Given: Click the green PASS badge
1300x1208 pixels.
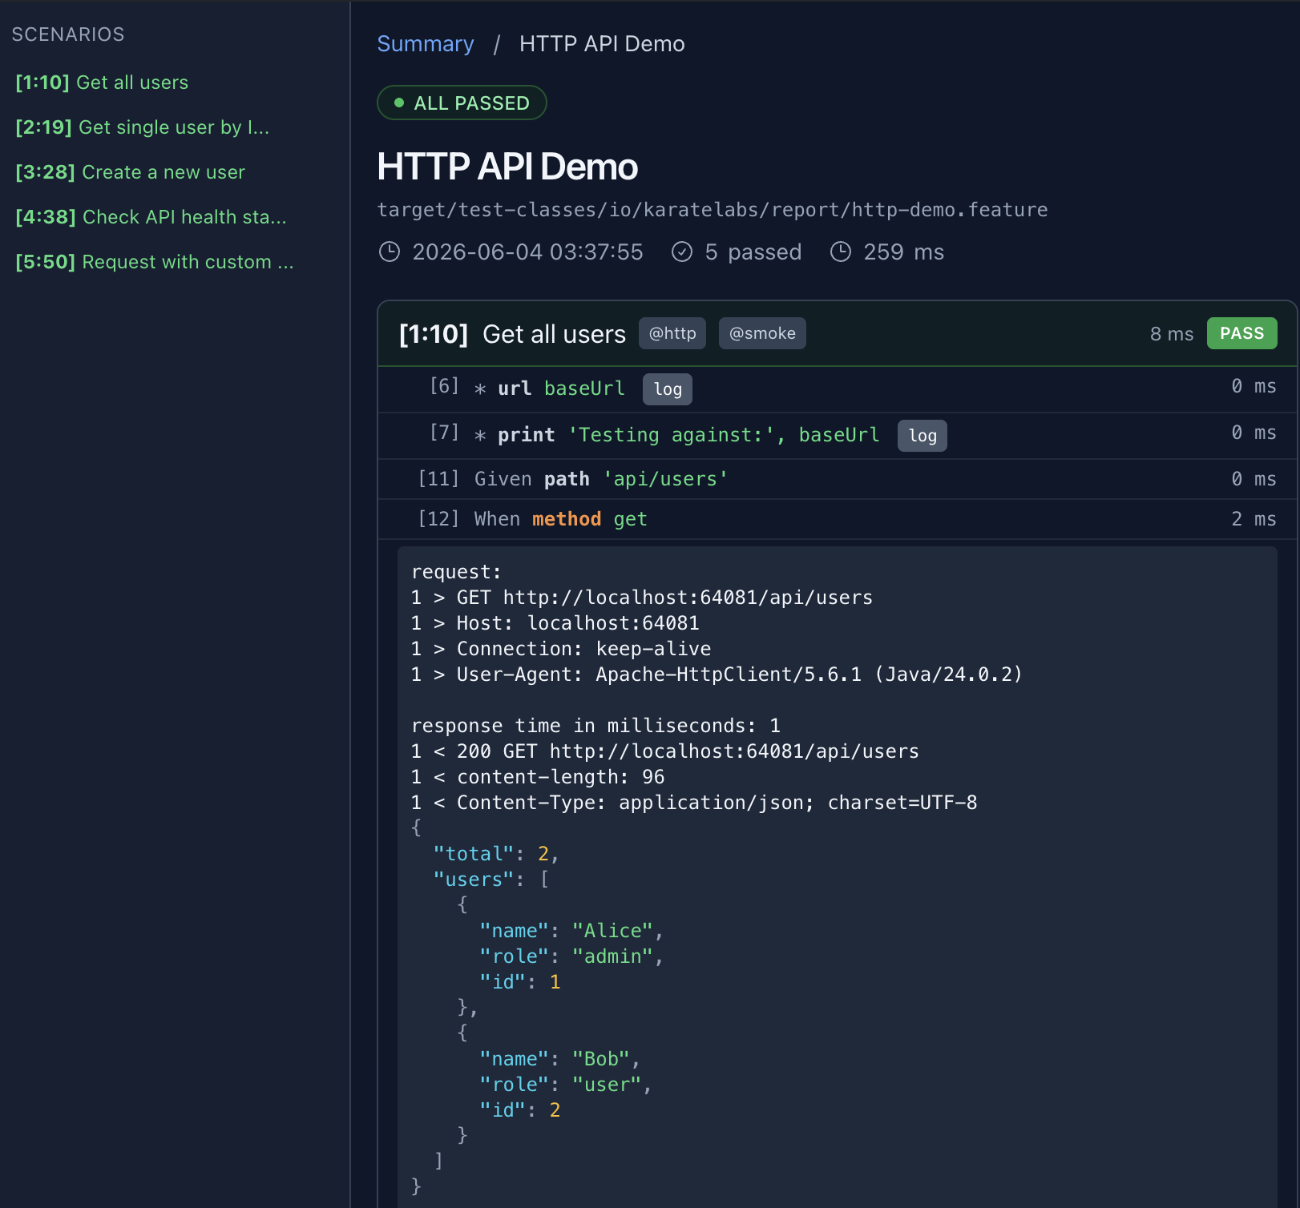Looking at the screenshot, I should 1241,333.
